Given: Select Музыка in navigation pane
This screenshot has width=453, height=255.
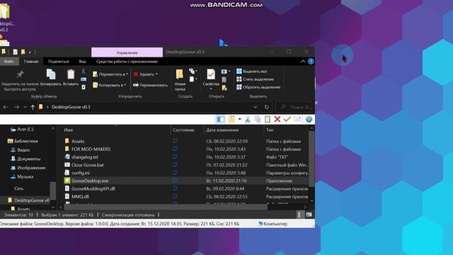Looking at the screenshot, I should [x=22, y=176].
